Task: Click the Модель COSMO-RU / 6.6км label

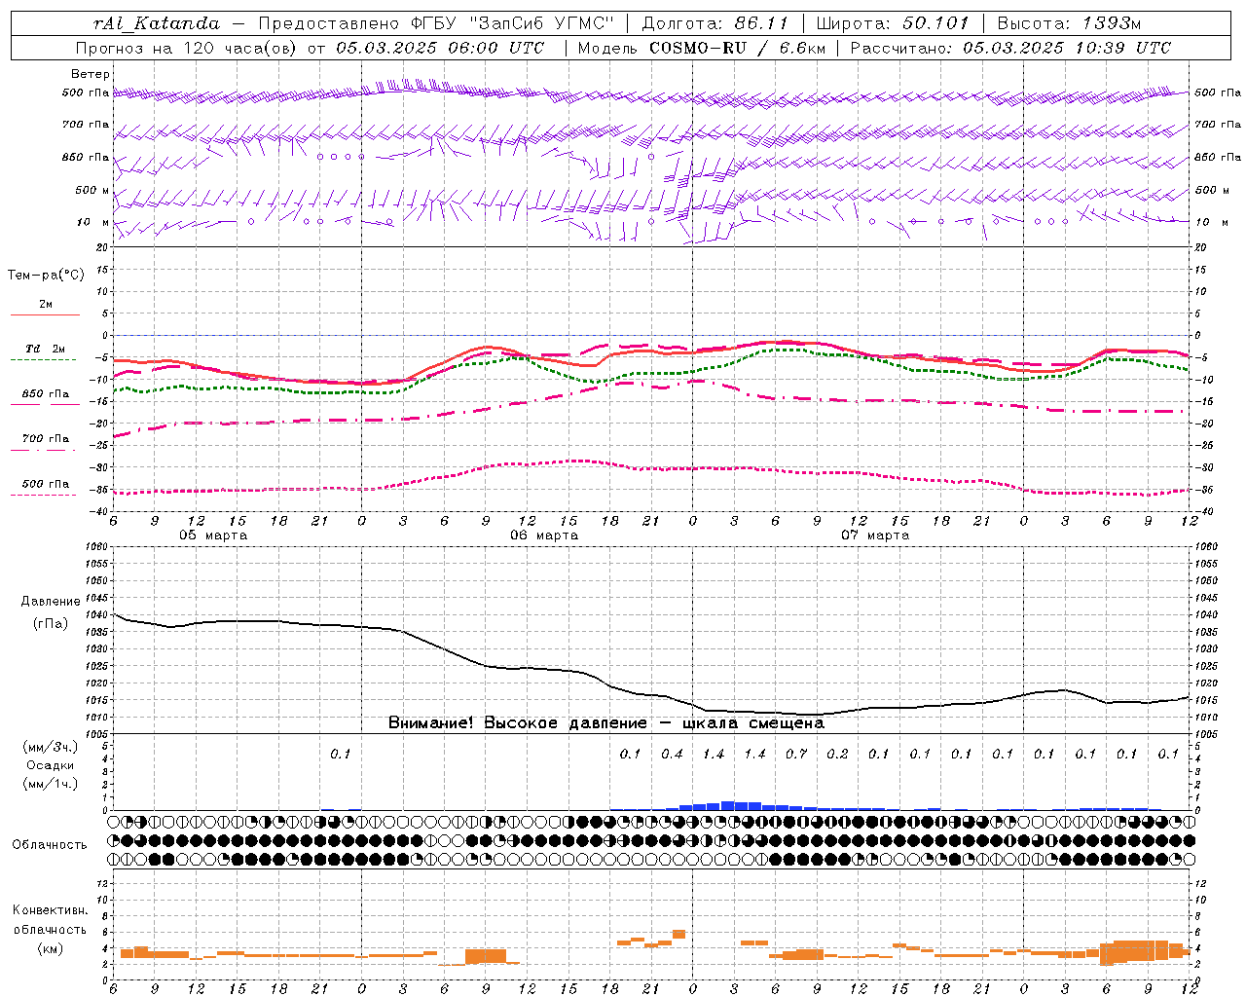Action: pos(701,48)
